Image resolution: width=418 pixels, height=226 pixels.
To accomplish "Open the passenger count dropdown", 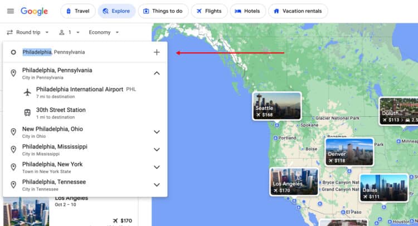I will tap(70, 32).
